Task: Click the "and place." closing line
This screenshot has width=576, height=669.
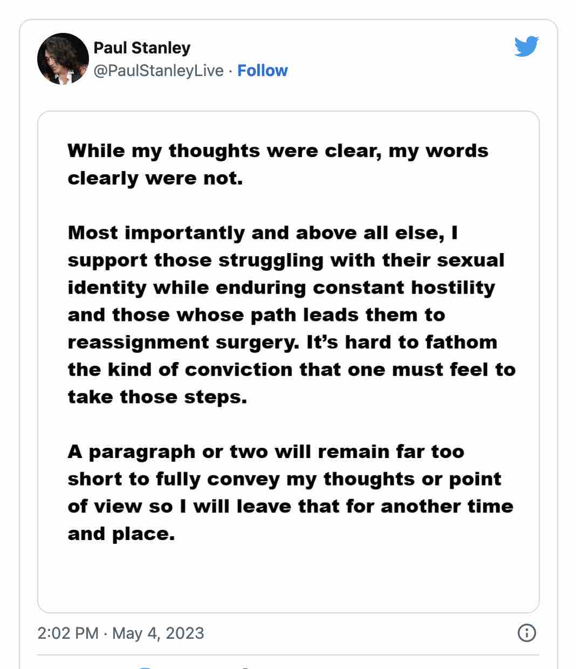Action: pos(121,534)
